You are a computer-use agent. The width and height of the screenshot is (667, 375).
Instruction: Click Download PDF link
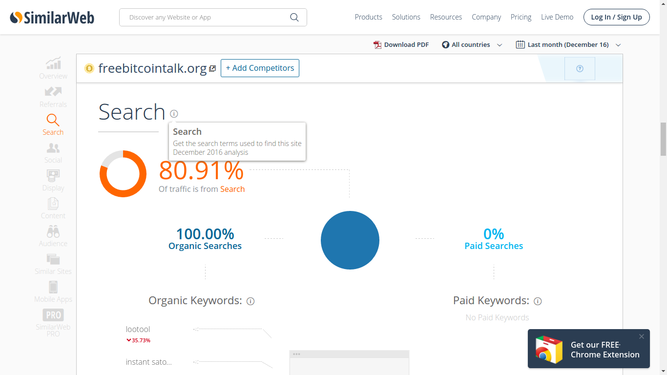[x=406, y=44]
